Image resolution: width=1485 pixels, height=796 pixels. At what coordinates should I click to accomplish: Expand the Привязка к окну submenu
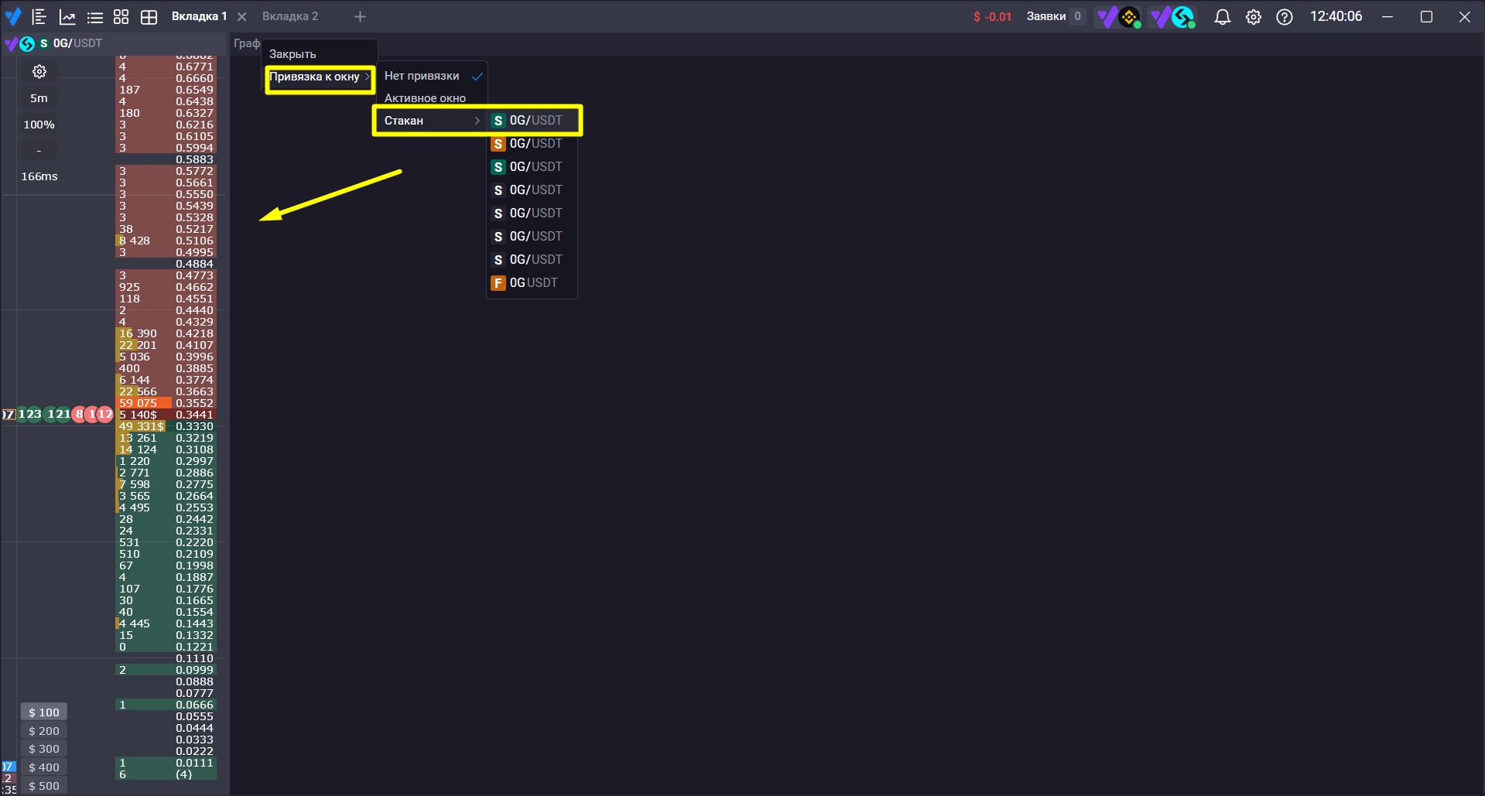pos(319,77)
